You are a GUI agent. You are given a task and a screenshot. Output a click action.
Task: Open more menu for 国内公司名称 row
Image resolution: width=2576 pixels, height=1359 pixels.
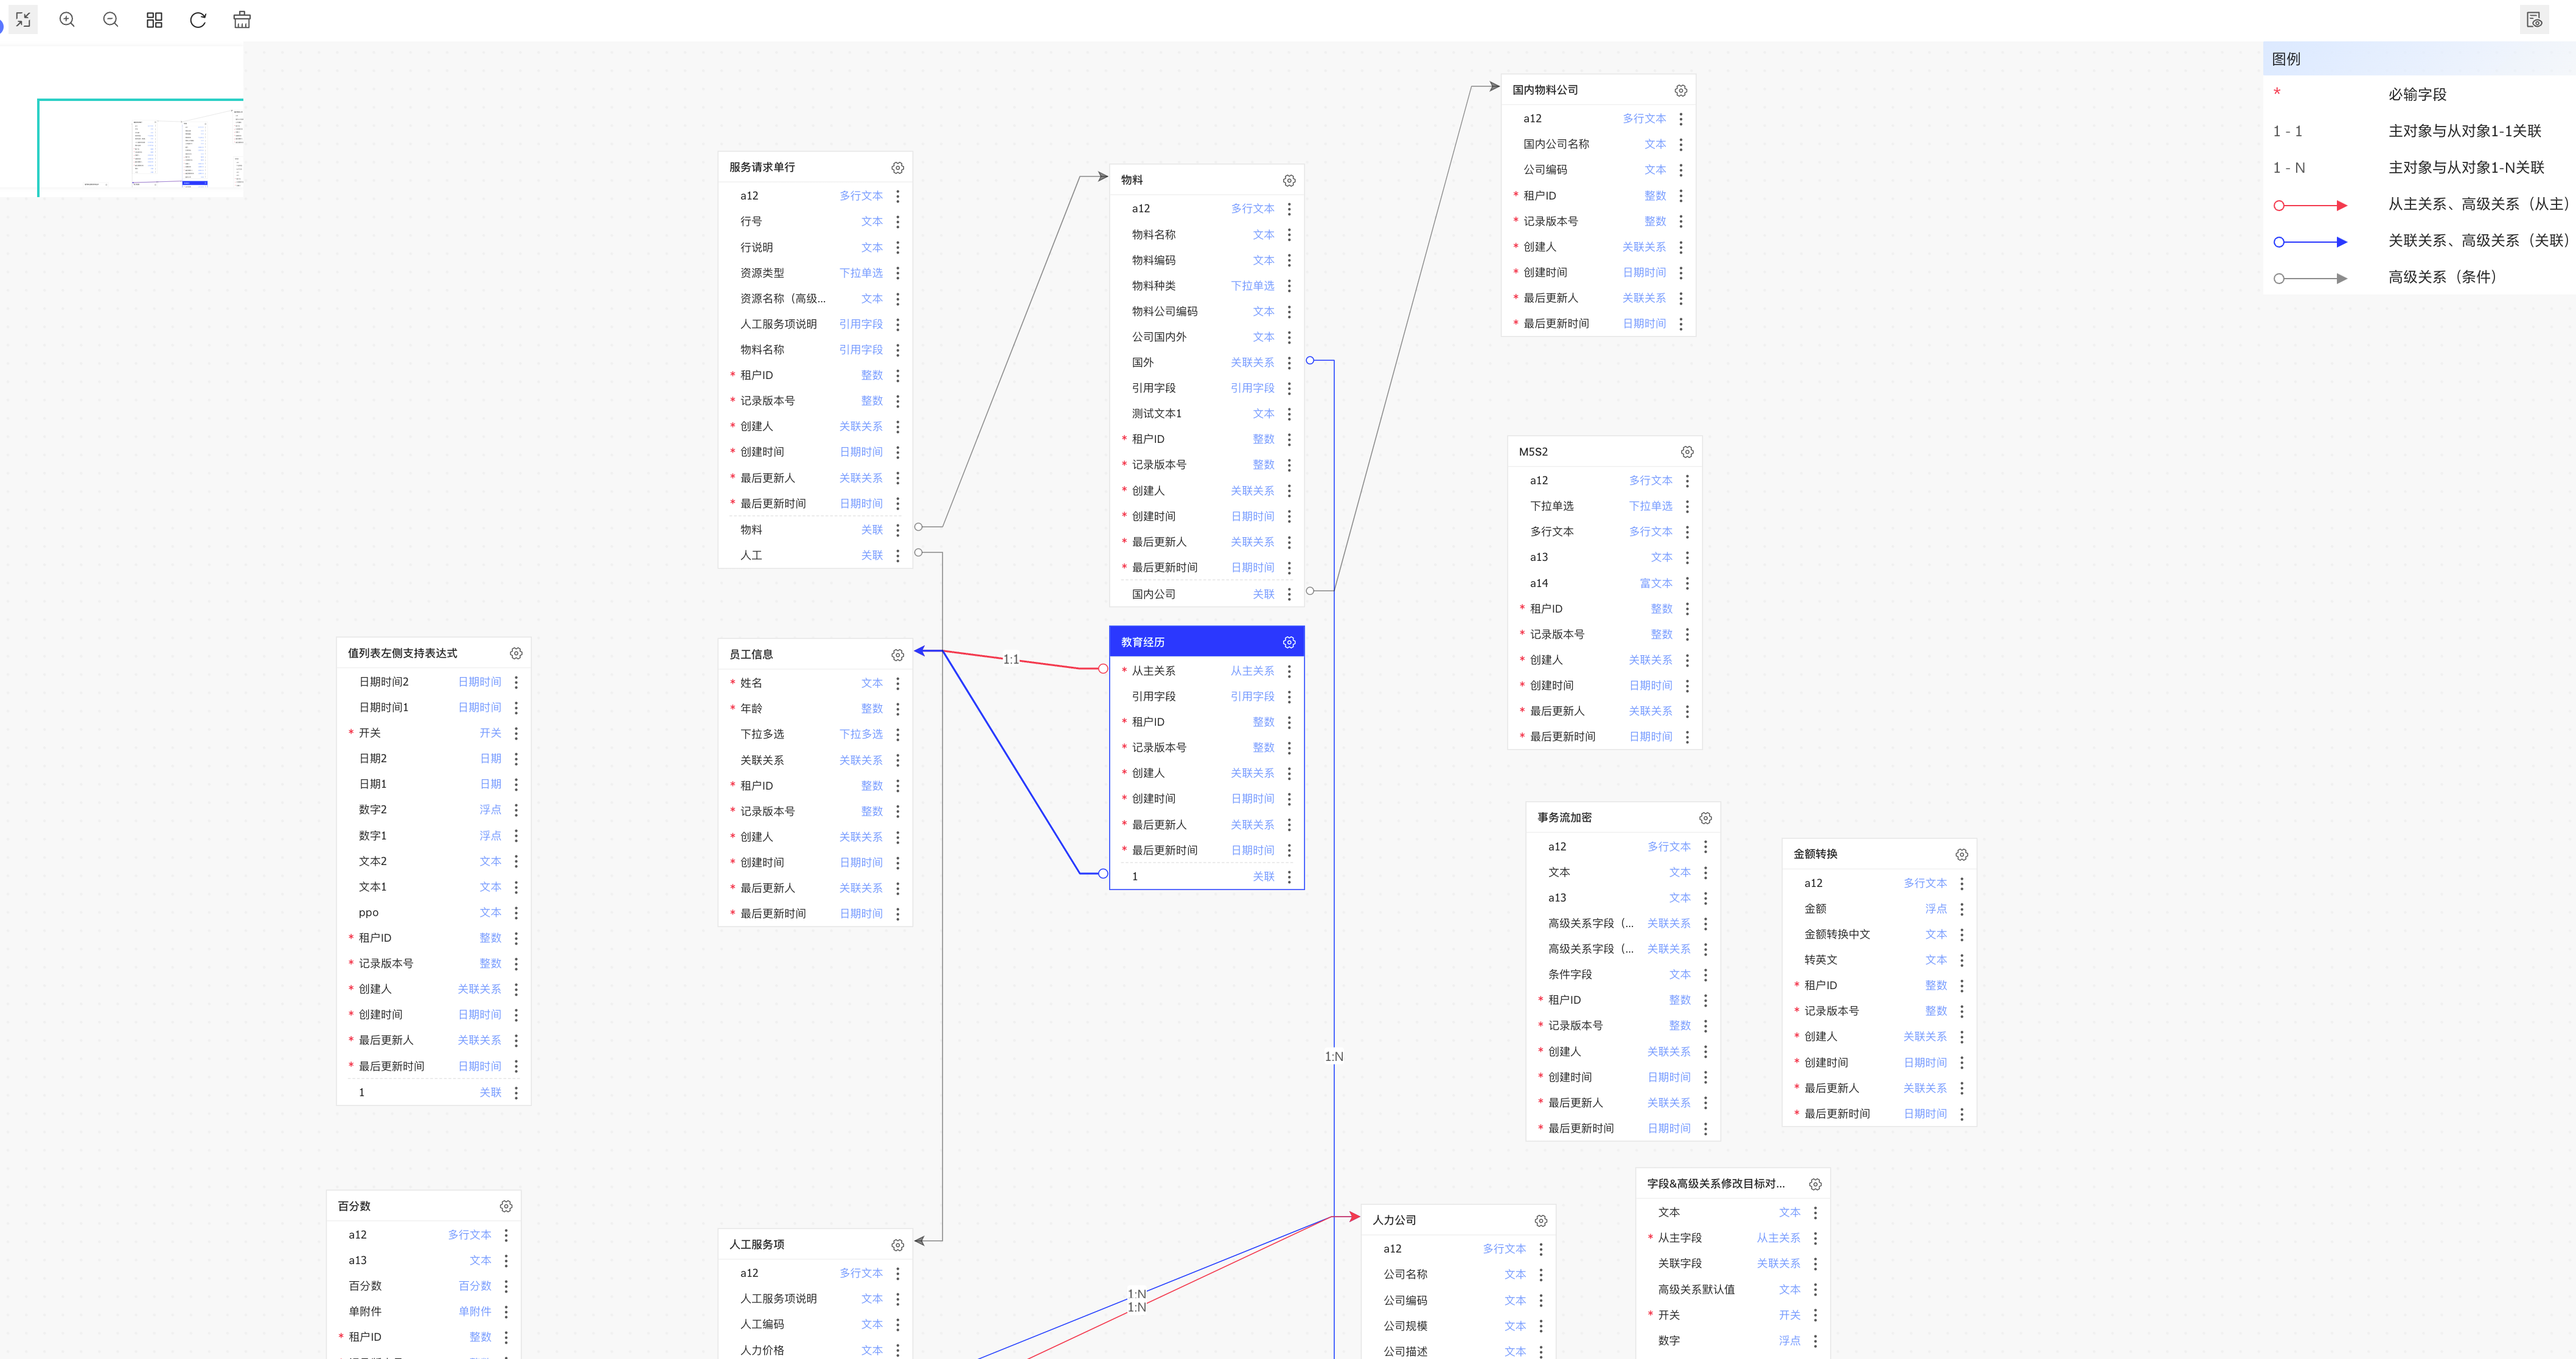coord(1681,144)
